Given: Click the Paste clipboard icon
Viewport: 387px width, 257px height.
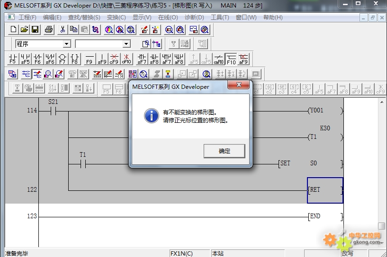Looking at the screenshot, I should click(84, 30).
